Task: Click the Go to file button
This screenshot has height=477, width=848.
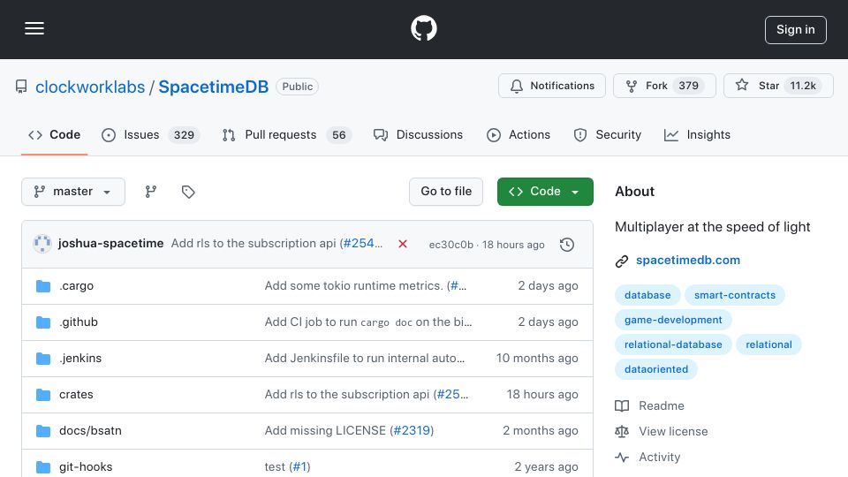Action: pos(445,192)
